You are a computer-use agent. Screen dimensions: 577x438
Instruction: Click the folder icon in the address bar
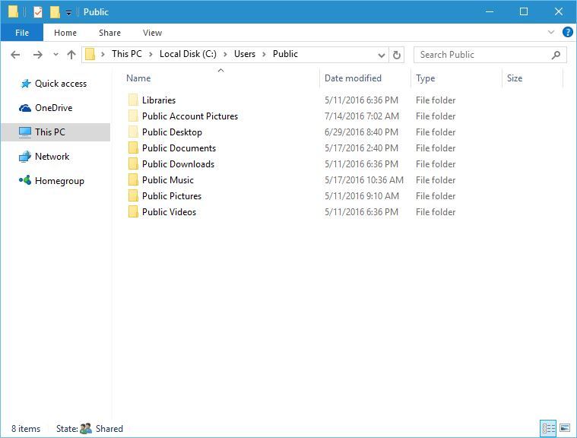pyautogui.click(x=90, y=55)
